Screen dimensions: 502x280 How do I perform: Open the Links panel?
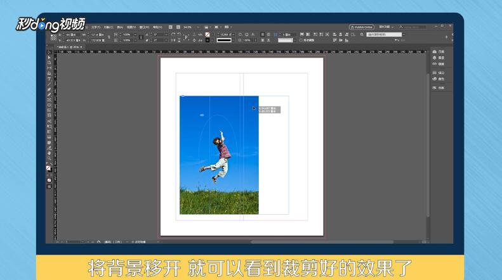[439, 64]
